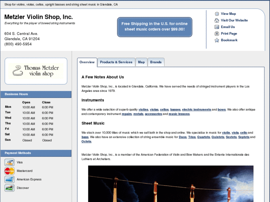This screenshot has height=202, width=270.
Task: Open the View Map link
Action: [x=228, y=14]
